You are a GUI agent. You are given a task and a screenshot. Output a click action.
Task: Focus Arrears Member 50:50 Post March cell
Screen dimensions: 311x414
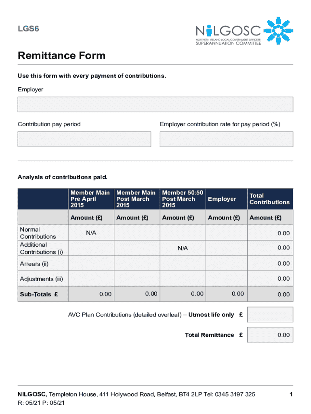coord(183,263)
